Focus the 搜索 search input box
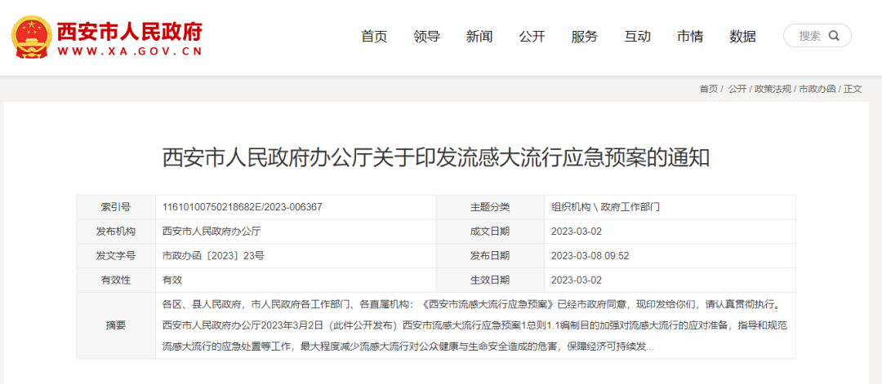 [x=810, y=36]
